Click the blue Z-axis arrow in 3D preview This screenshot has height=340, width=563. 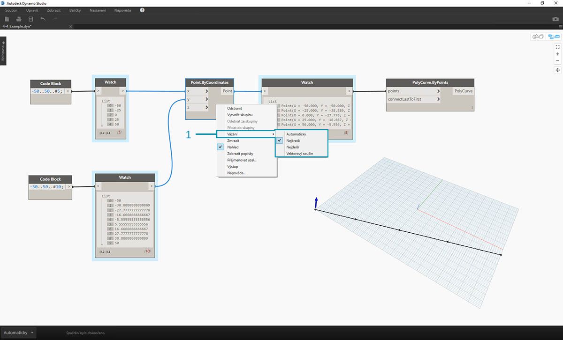(x=316, y=202)
